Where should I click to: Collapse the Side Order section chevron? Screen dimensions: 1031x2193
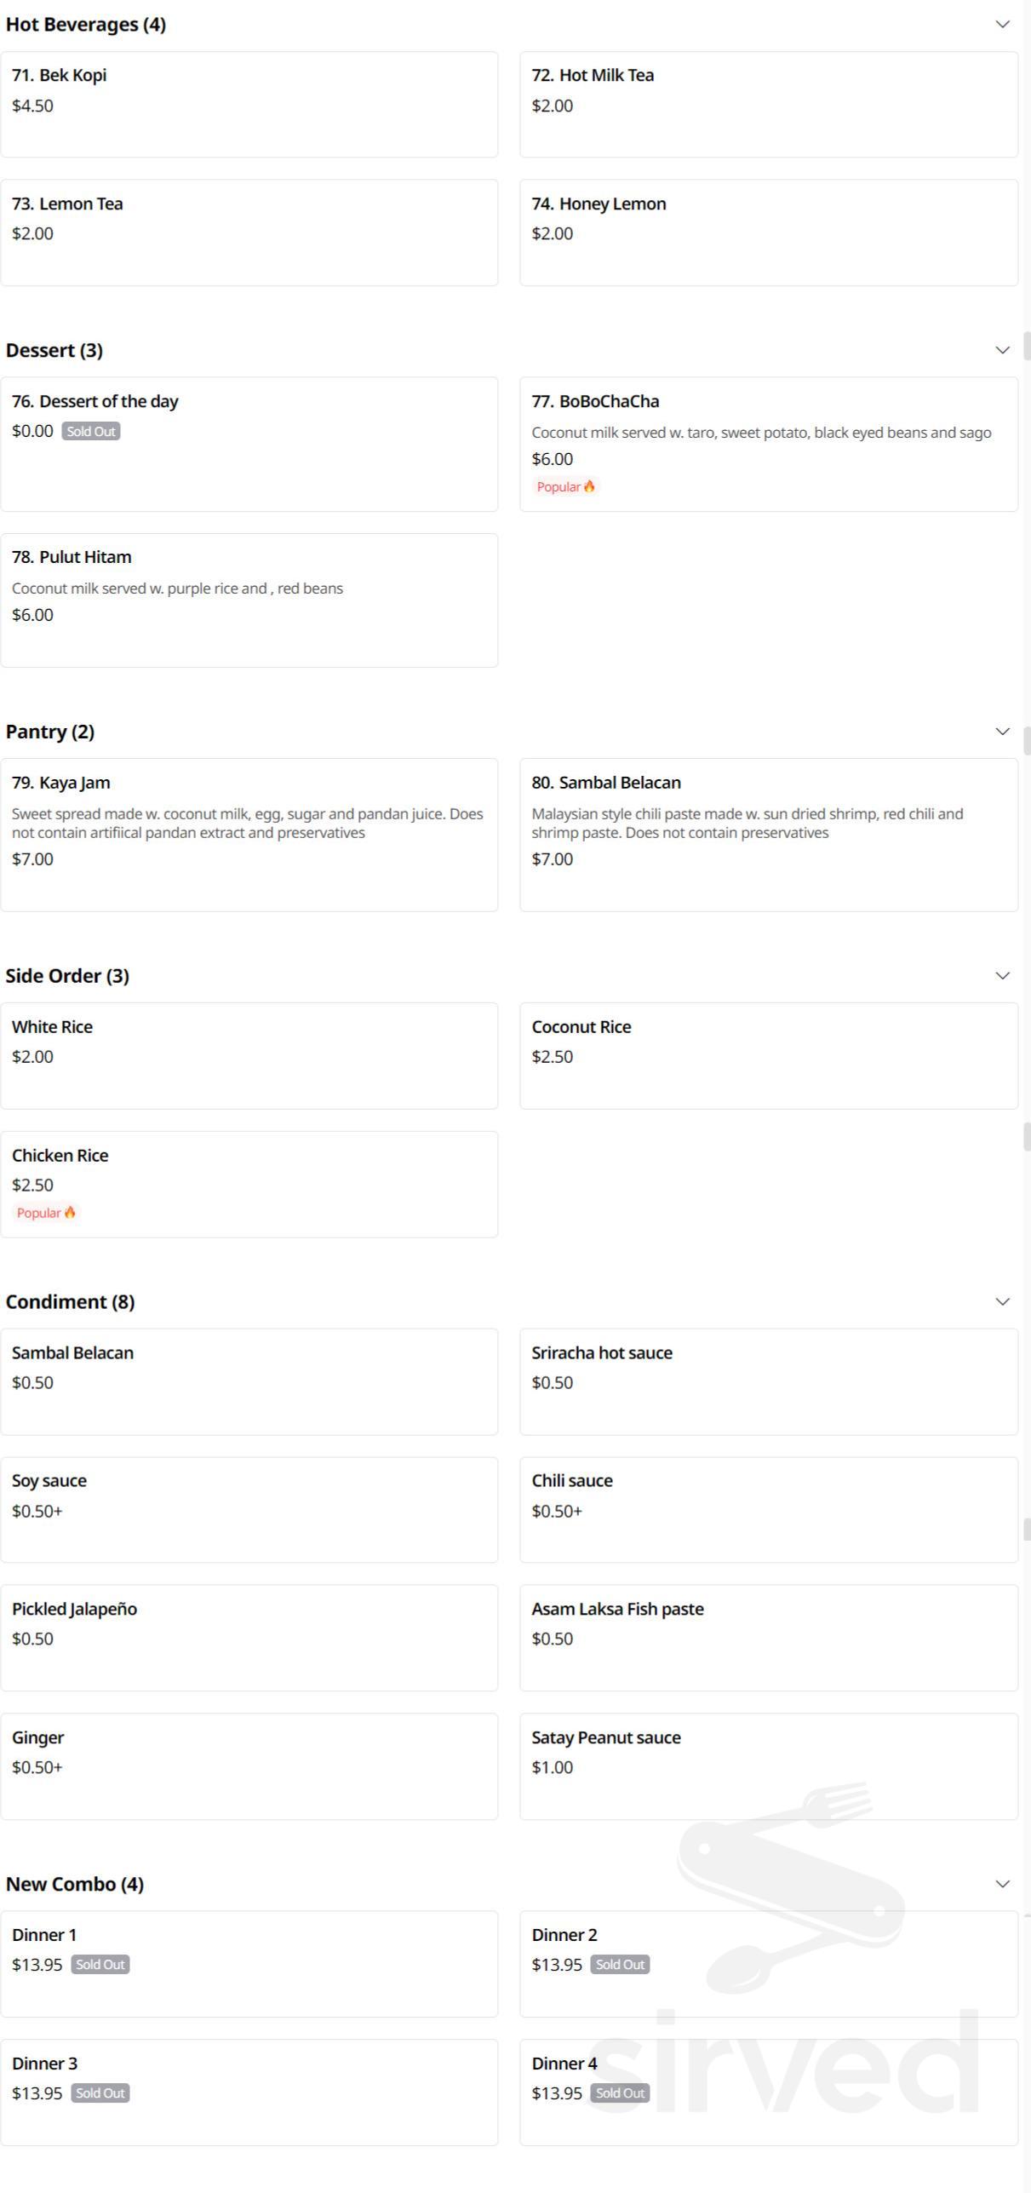(1002, 975)
